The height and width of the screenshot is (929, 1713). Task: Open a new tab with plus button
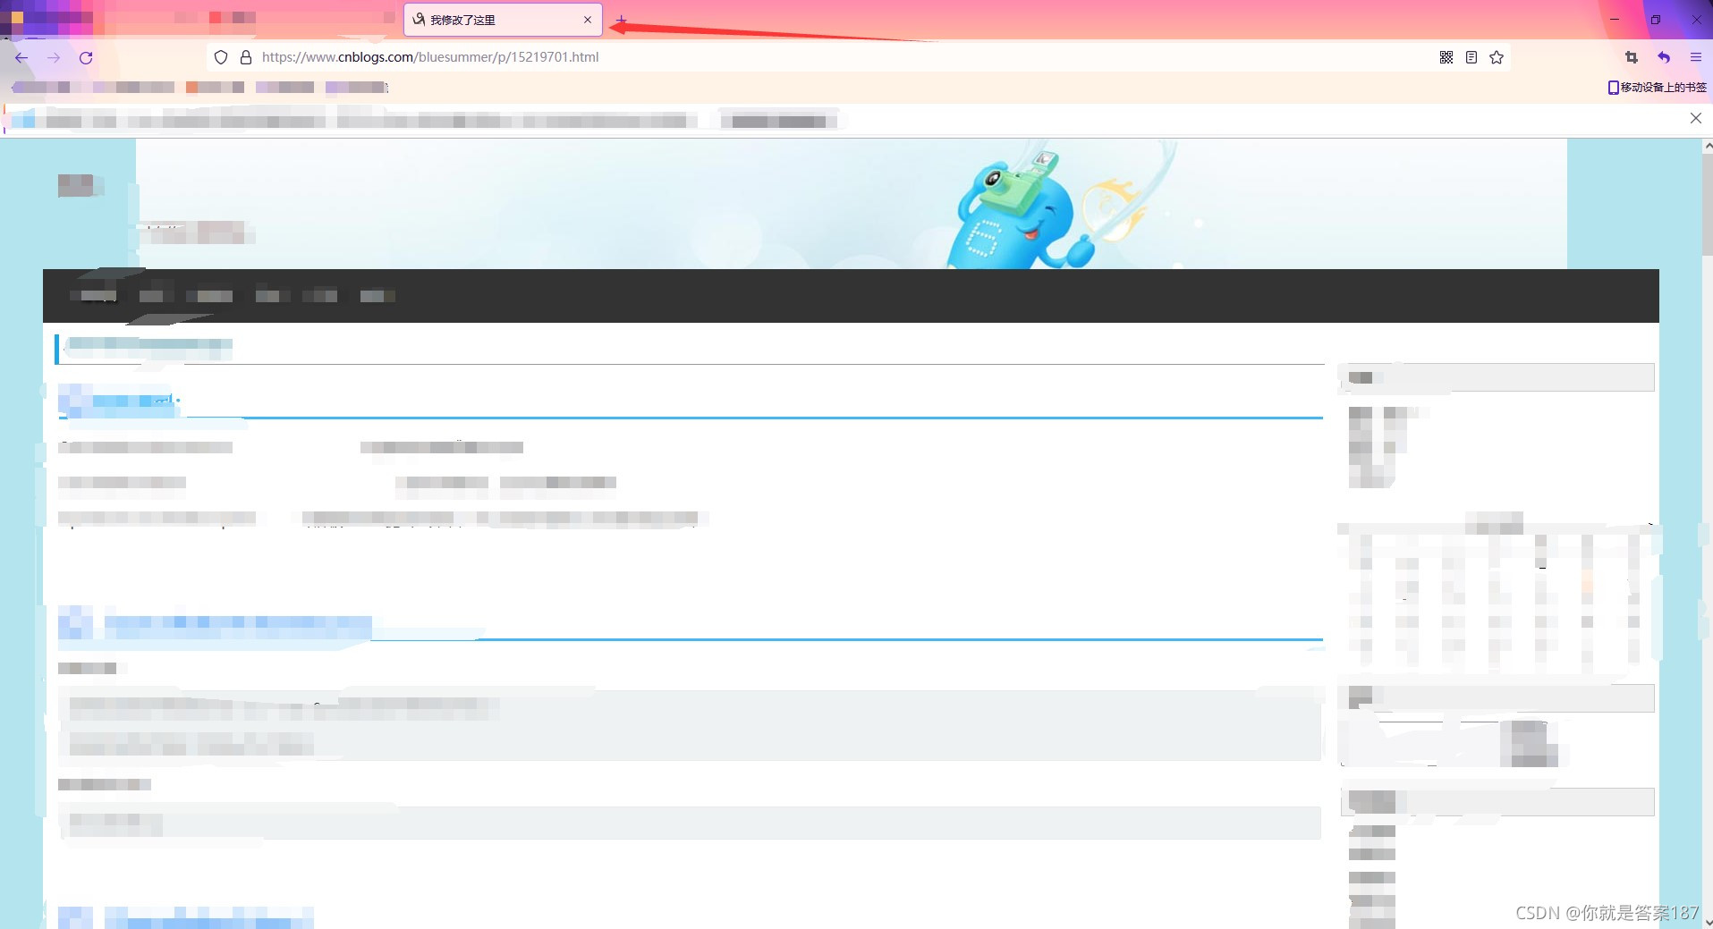pos(621,20)
